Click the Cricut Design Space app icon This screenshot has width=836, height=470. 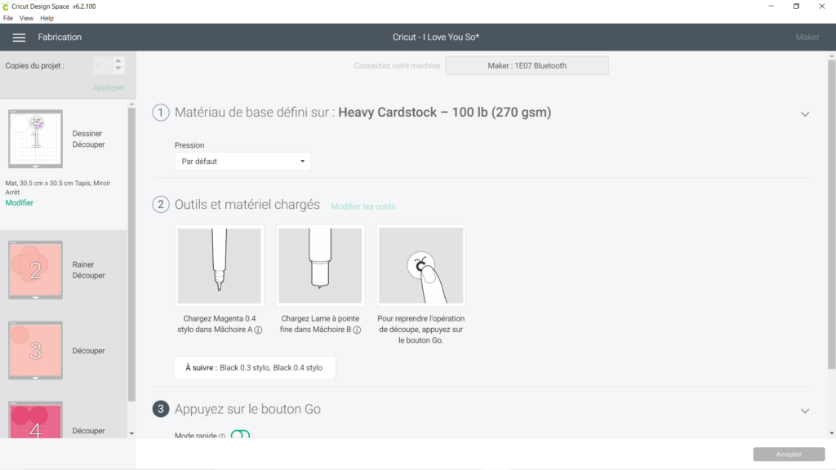tap(6, 7)
